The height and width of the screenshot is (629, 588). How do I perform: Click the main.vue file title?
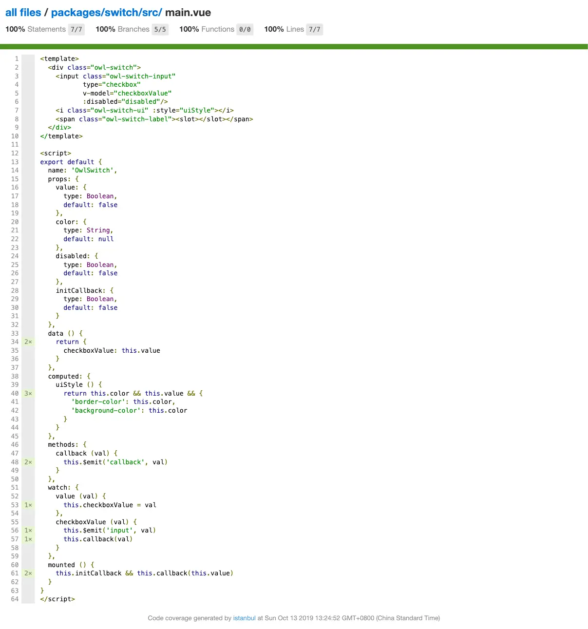pyautogui.click(x=188, y=13)
